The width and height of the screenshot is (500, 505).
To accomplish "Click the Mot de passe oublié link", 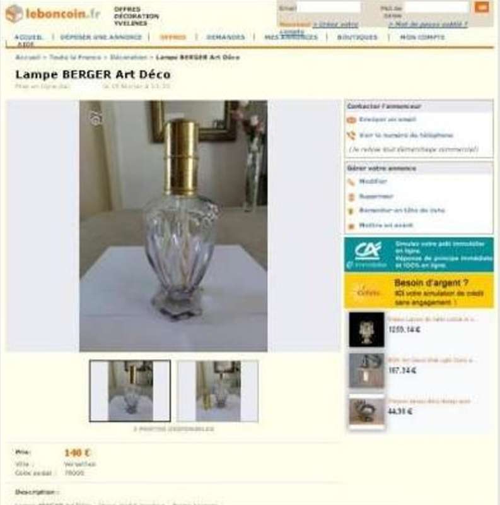I will pyautogui.click(x=428, y=24).
